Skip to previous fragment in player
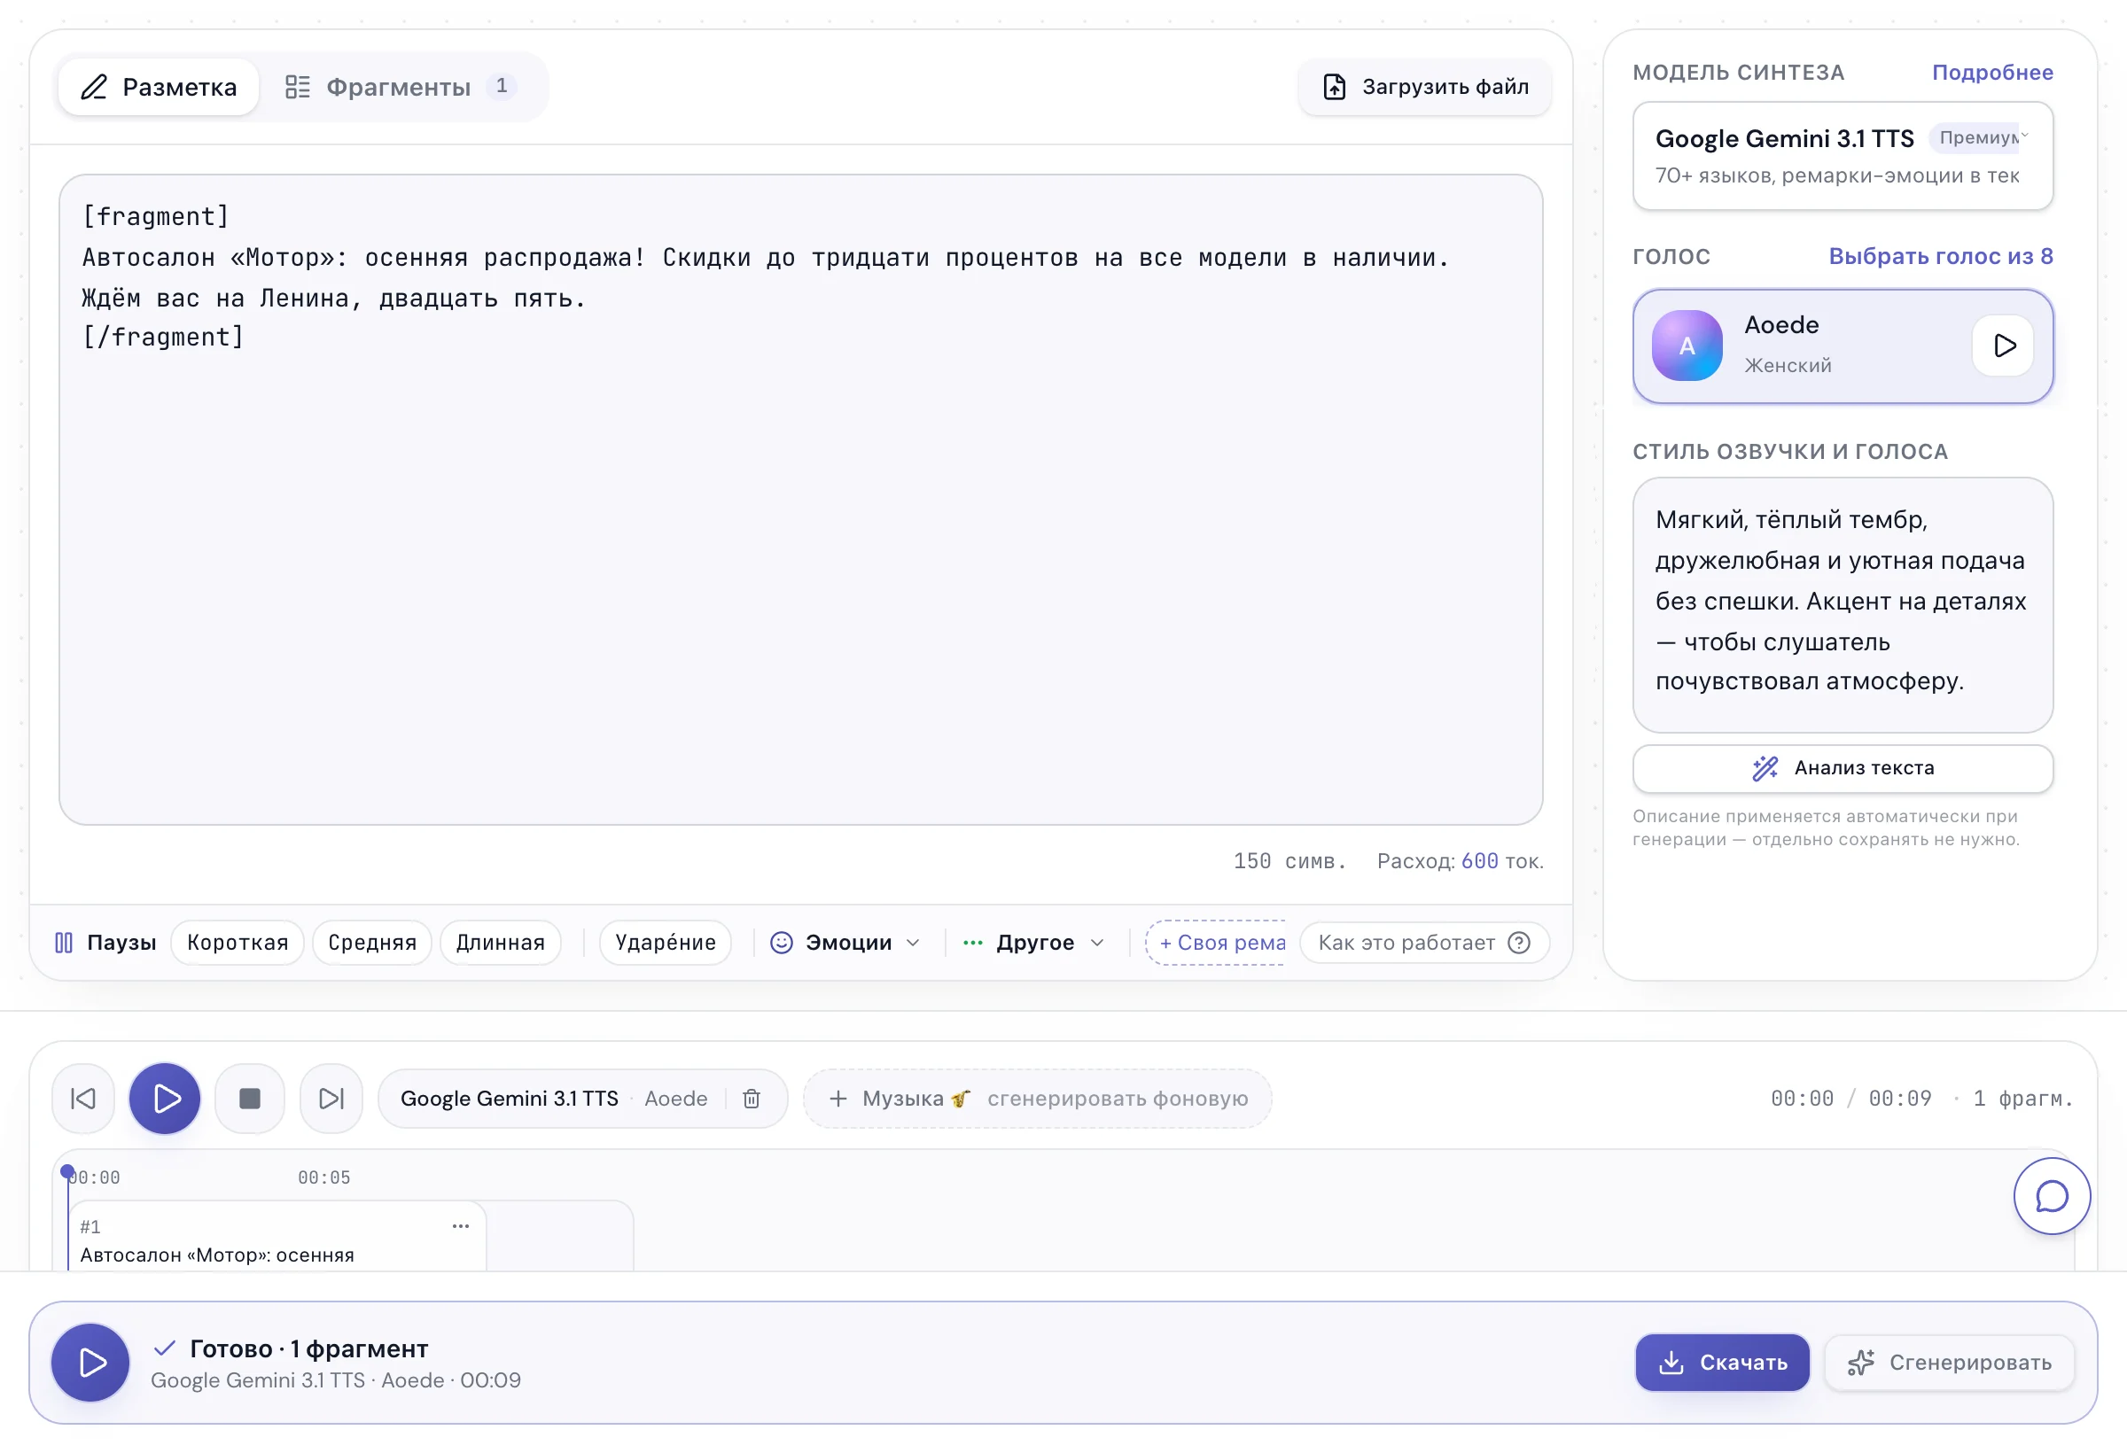Viewport: 2127px width, 1453px height. pyautogui.click(x=83, y=1099)
